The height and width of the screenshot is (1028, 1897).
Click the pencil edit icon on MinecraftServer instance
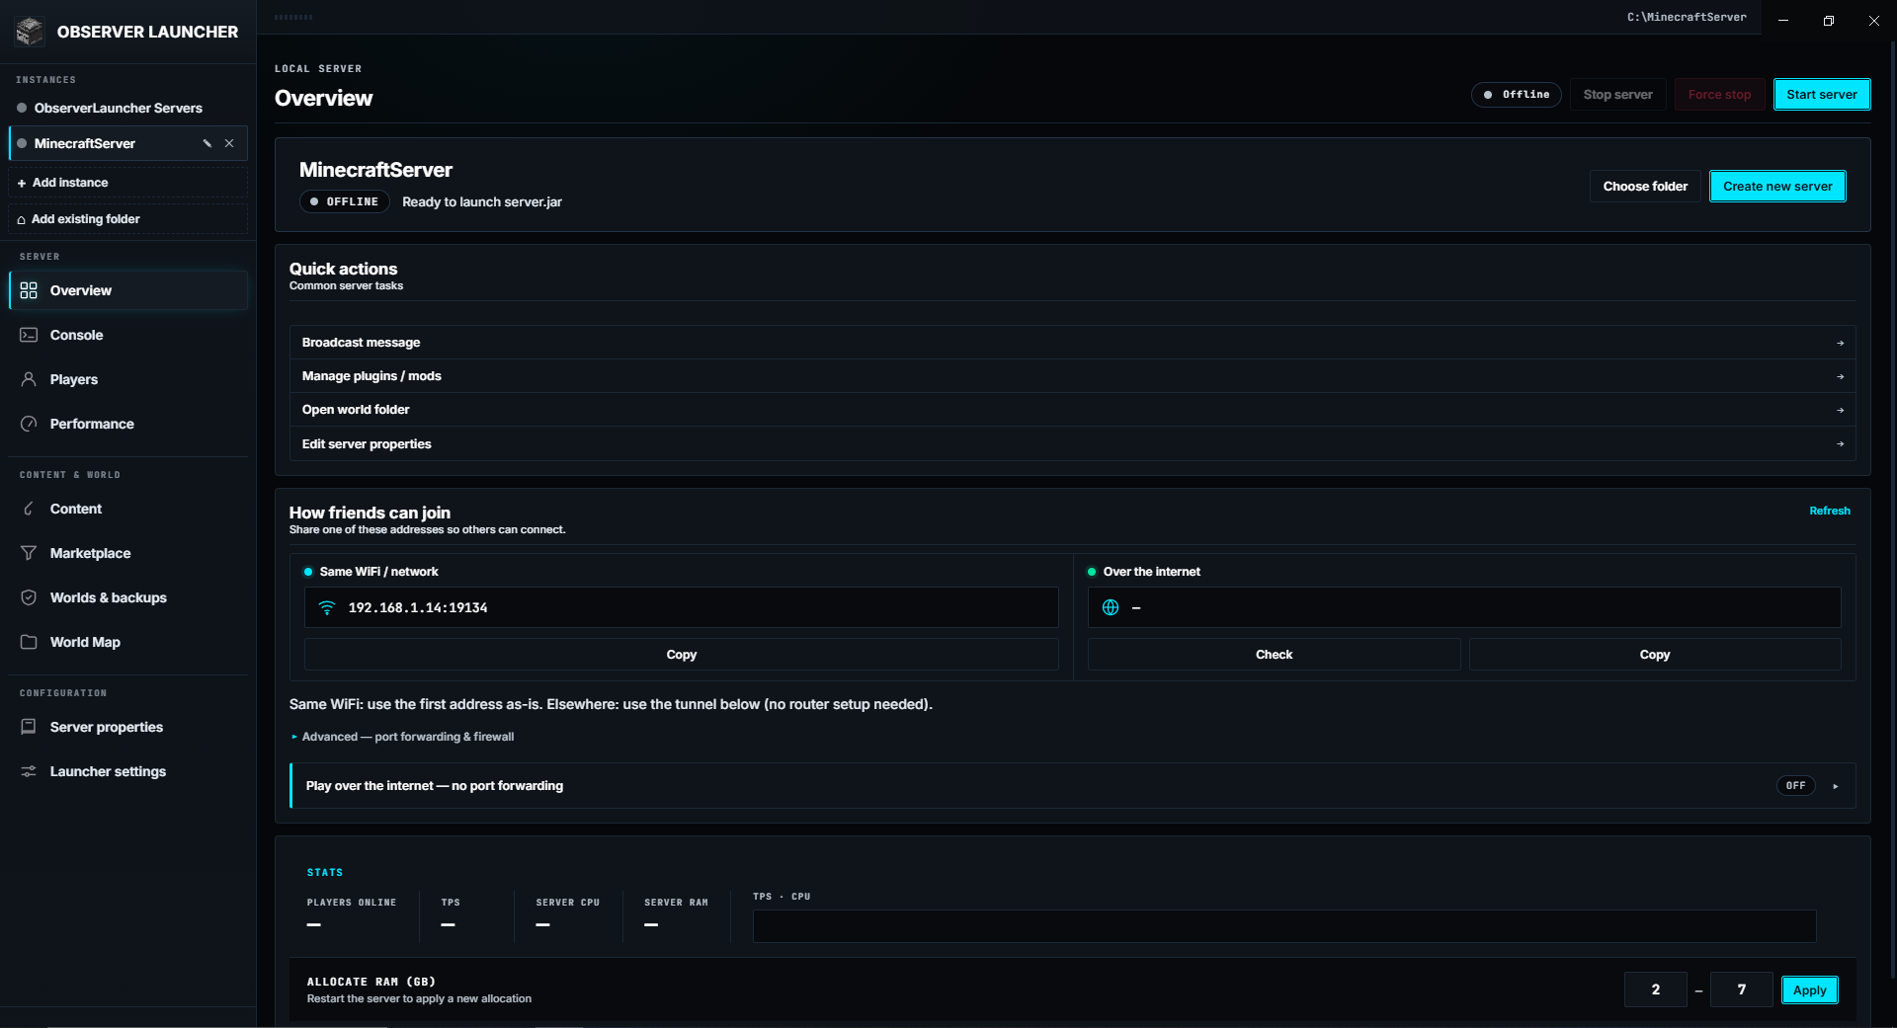pos(207,143)
